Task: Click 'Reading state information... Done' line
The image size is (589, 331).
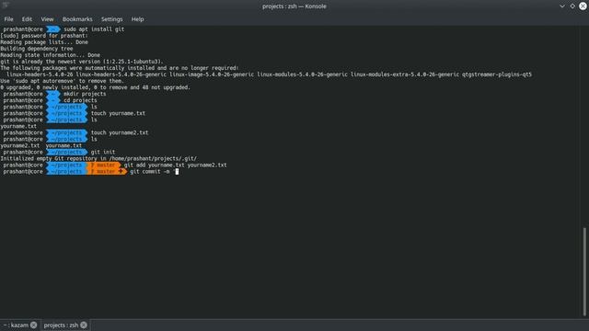Action: (x=50, y=55)
